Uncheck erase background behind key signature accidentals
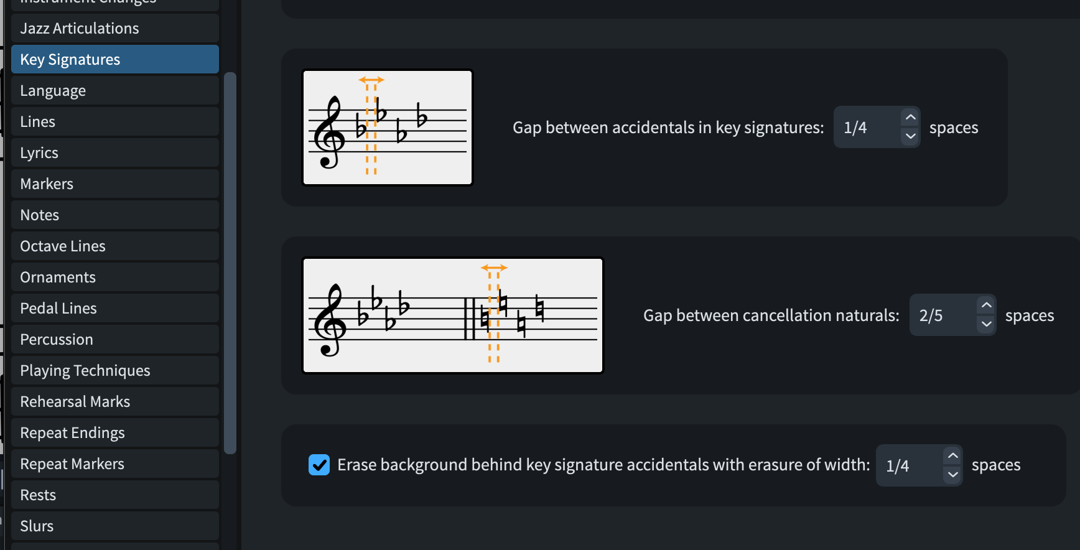This screenshot has height=550, width=1080. click(319, 465)
